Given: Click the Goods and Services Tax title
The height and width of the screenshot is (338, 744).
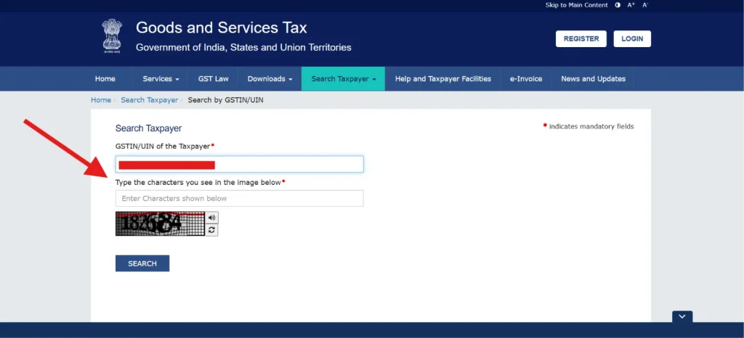Looking at the screenshot, I should (222, 28).
